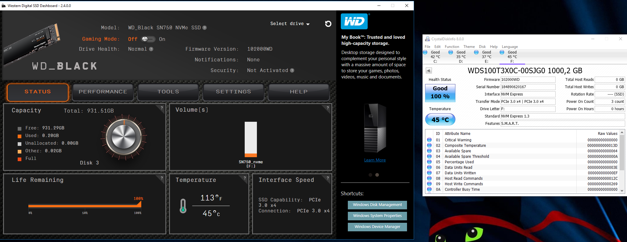
Task: Click the help icon next to Security Not Activated
Action: [x=292, y=70]
